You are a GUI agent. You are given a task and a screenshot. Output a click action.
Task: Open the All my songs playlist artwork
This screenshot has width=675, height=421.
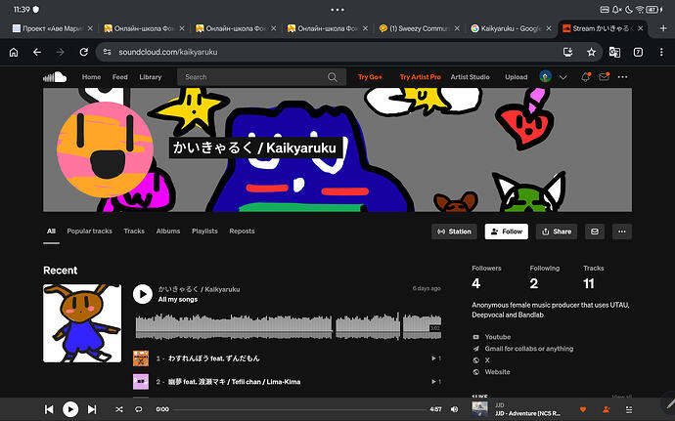(82, 323)
